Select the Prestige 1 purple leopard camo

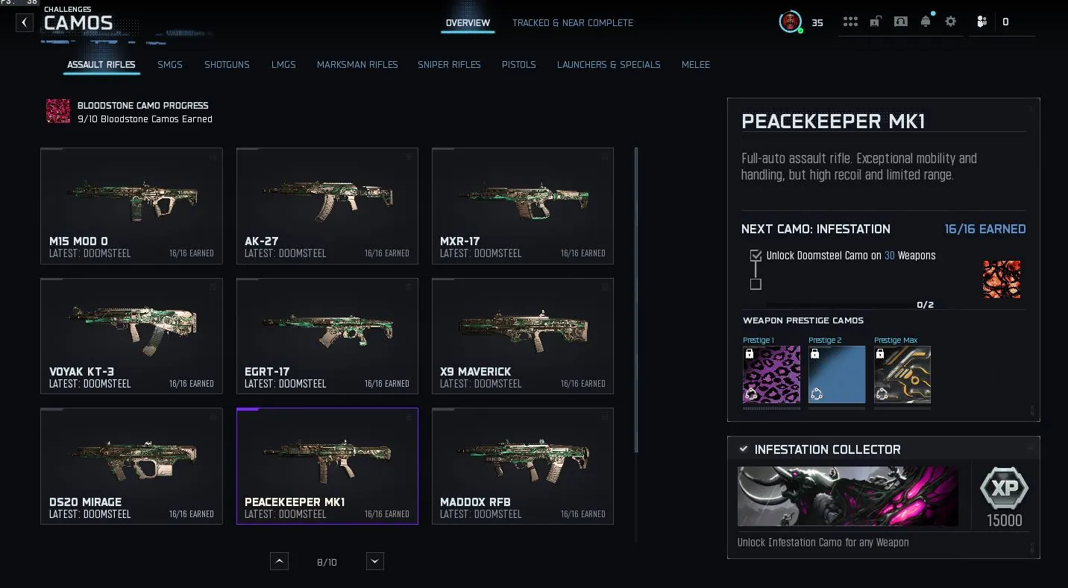pos(771,375)
